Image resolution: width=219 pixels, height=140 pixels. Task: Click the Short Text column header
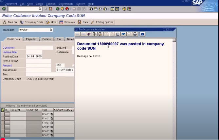pyautogui.click(x=34, y=110)
